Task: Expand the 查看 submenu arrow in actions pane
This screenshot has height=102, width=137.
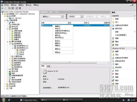Action: click(x=135, y=32)
